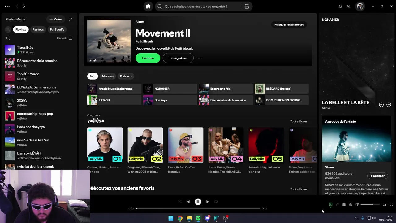396x223 pixels.
Task: Open the Don Yaya shortcut
Action: point(170,100)
